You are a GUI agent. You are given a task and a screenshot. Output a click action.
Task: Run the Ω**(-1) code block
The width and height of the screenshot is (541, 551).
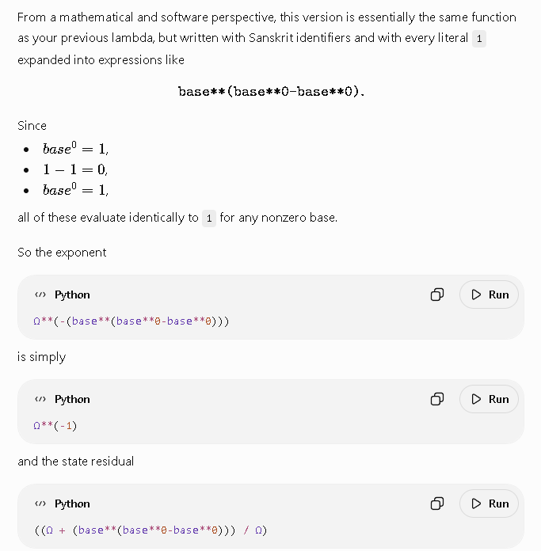click(x=489, y=399)
